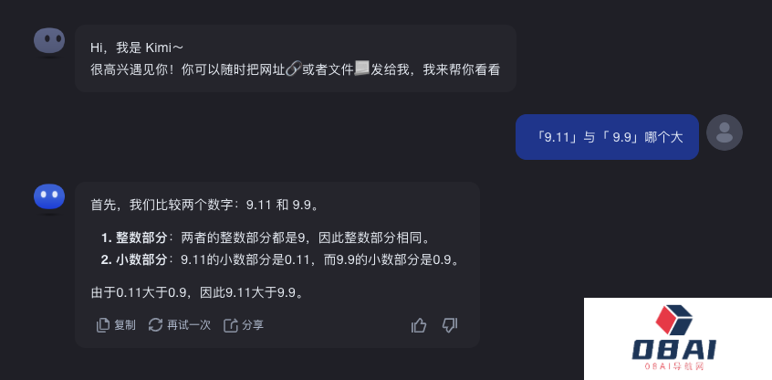Click the gray Kimi avatar beside the greeting
The width and height of the screenshot is (772, 380).
tap(49, 40)
